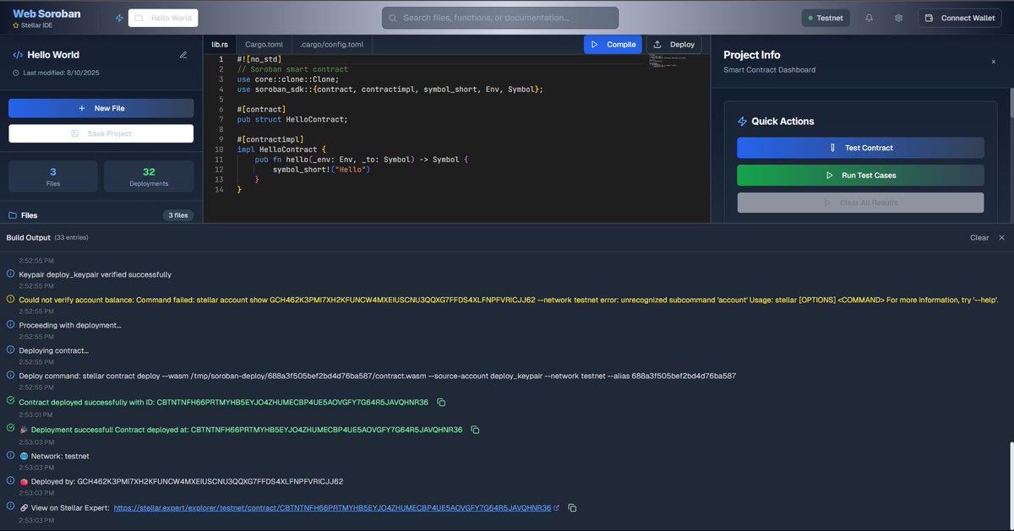Close the Build Output panel
Image resolution: width=1014 pixels, height=531 pixels.
click(1001, 238)
